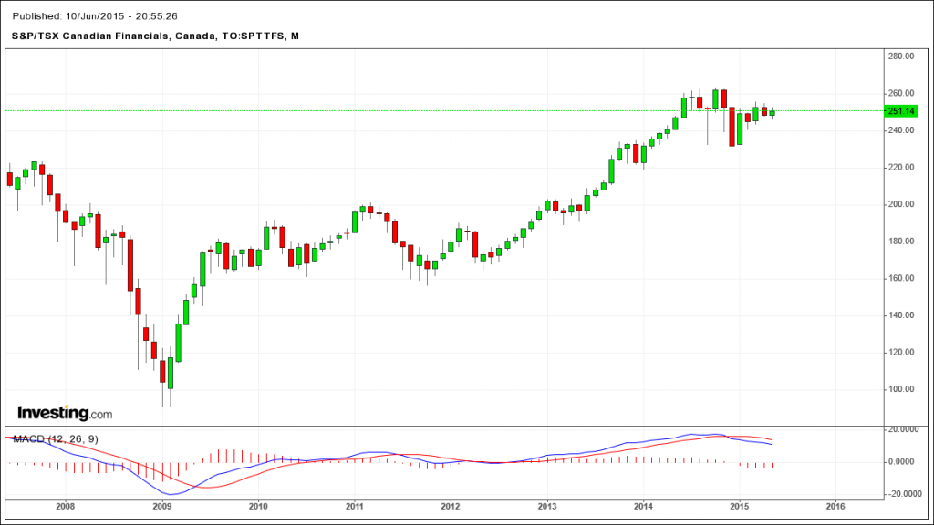Click the 2016 label on the time axis

835,505
